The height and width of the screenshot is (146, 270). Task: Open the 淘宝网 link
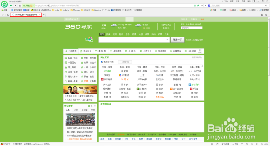125,71
